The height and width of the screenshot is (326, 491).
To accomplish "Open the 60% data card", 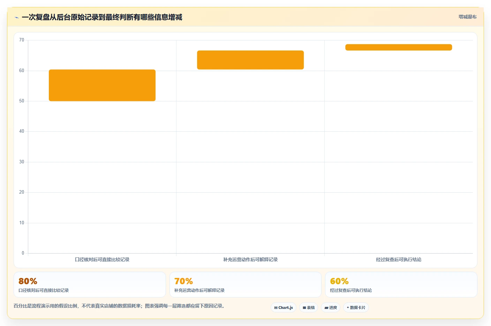I will 401,285.
